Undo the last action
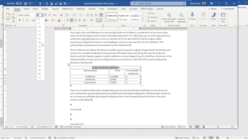The height and width of the screenshot is (139, 248). click(30, 3)
